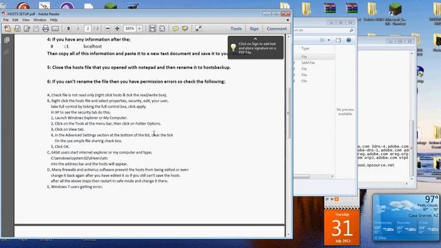Click Casa Grande, AZ in weather gadget

point(423,216)
